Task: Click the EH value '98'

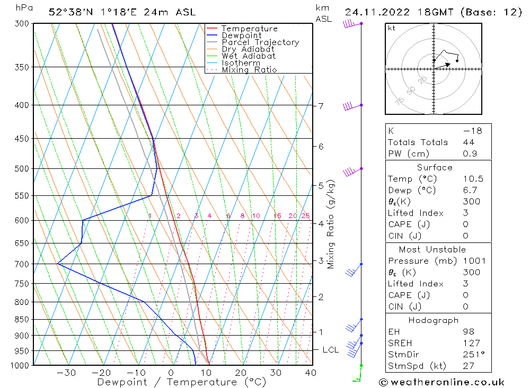Action: pos(469,332)
